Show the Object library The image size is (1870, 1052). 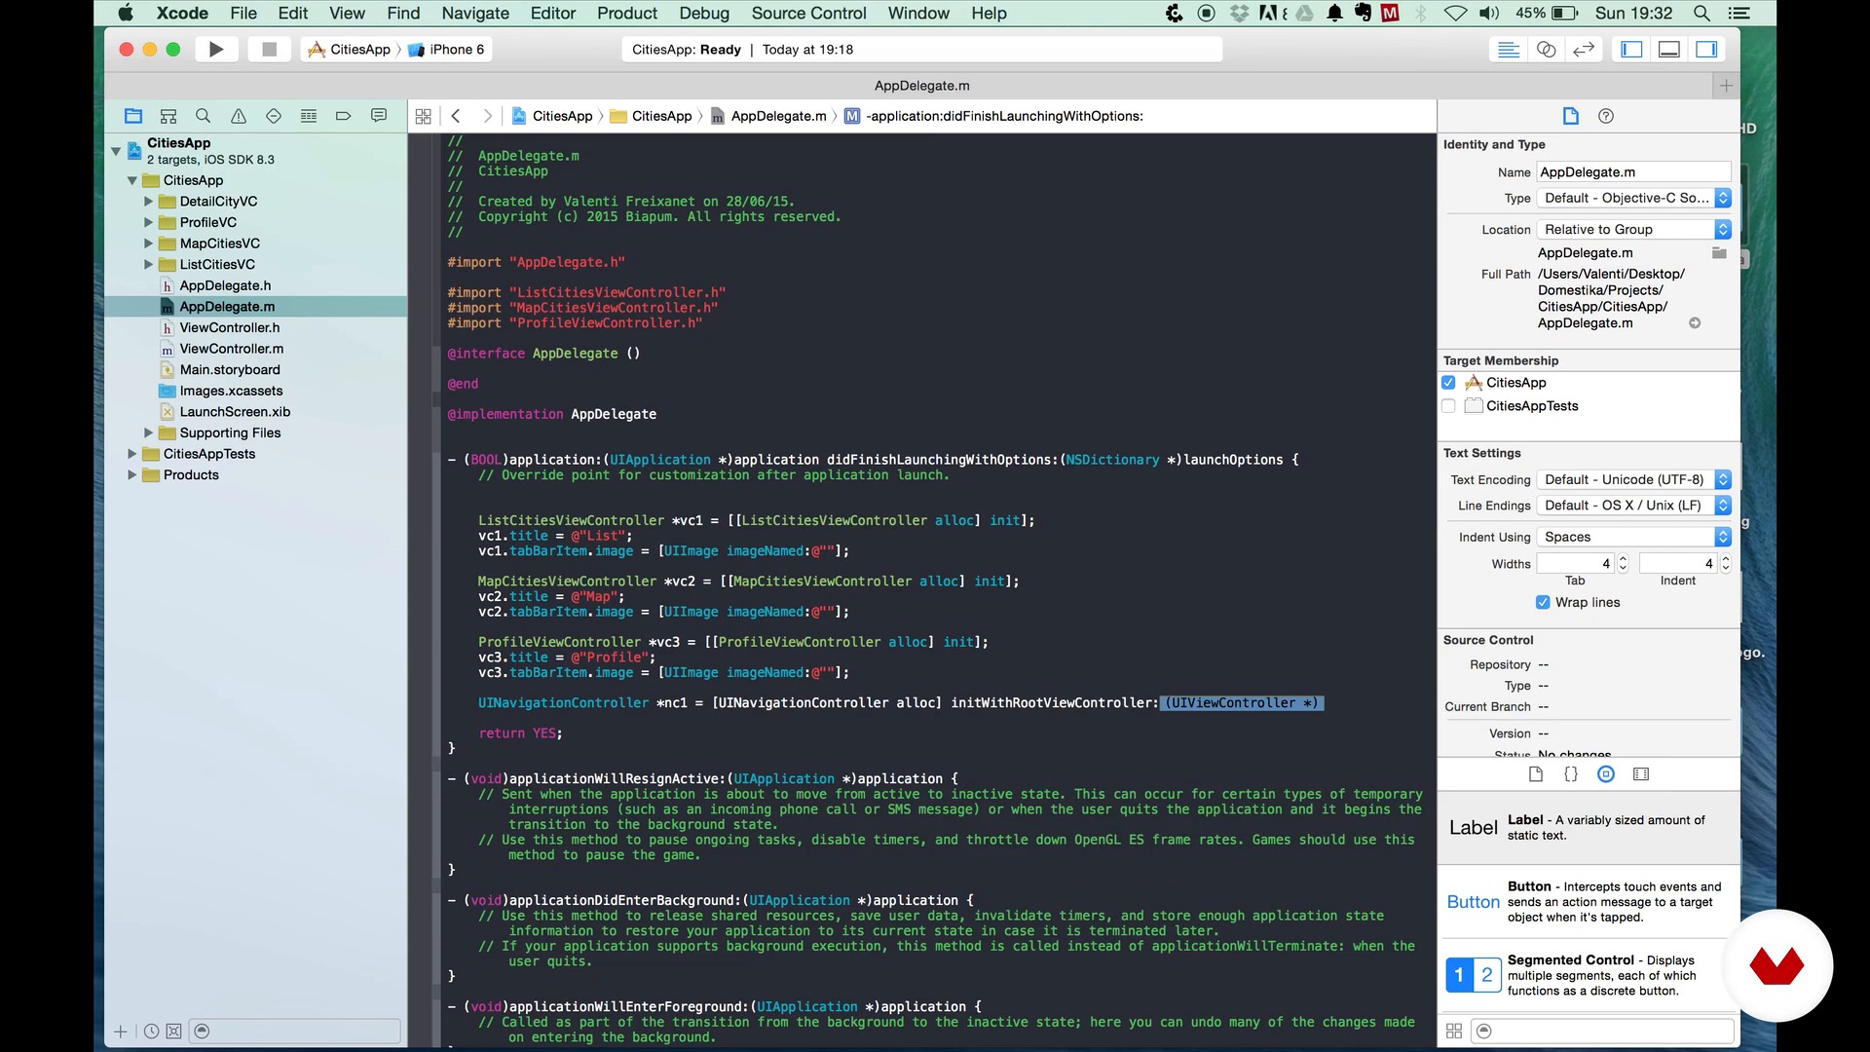tap(1606, 774)
